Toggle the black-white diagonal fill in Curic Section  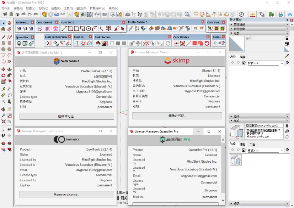pyautogui.click(x=104, y=43)
